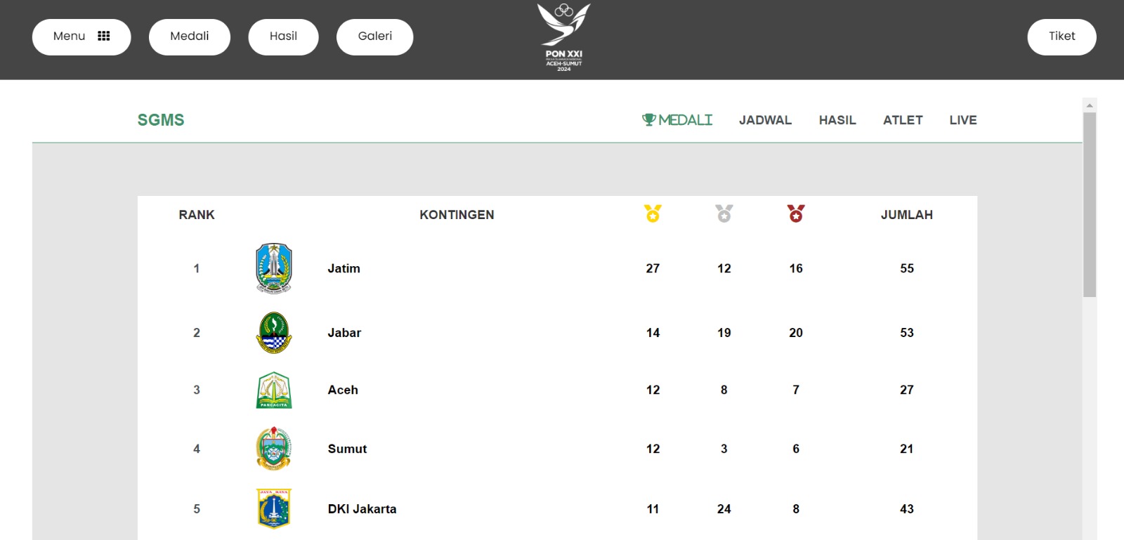Click the Jabar province emblem
Screen dimensions: 1124x540
[274, 333]
